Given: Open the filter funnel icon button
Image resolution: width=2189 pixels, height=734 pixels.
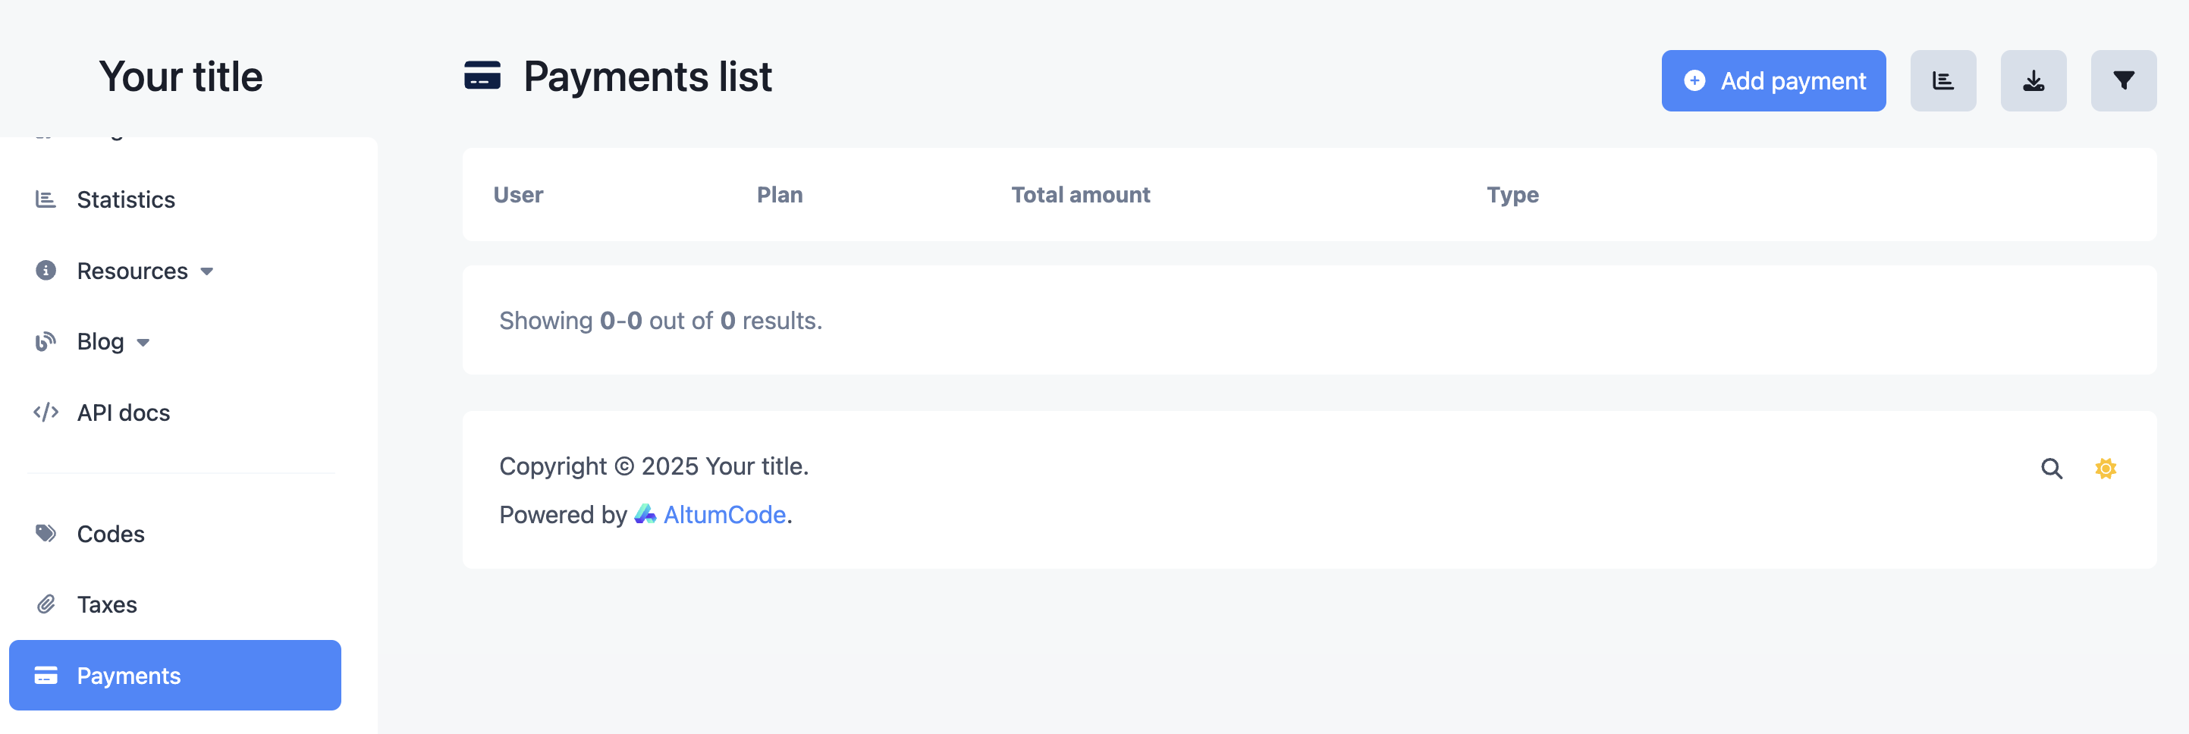Looking at the screenshot, I should [2123, 80].
